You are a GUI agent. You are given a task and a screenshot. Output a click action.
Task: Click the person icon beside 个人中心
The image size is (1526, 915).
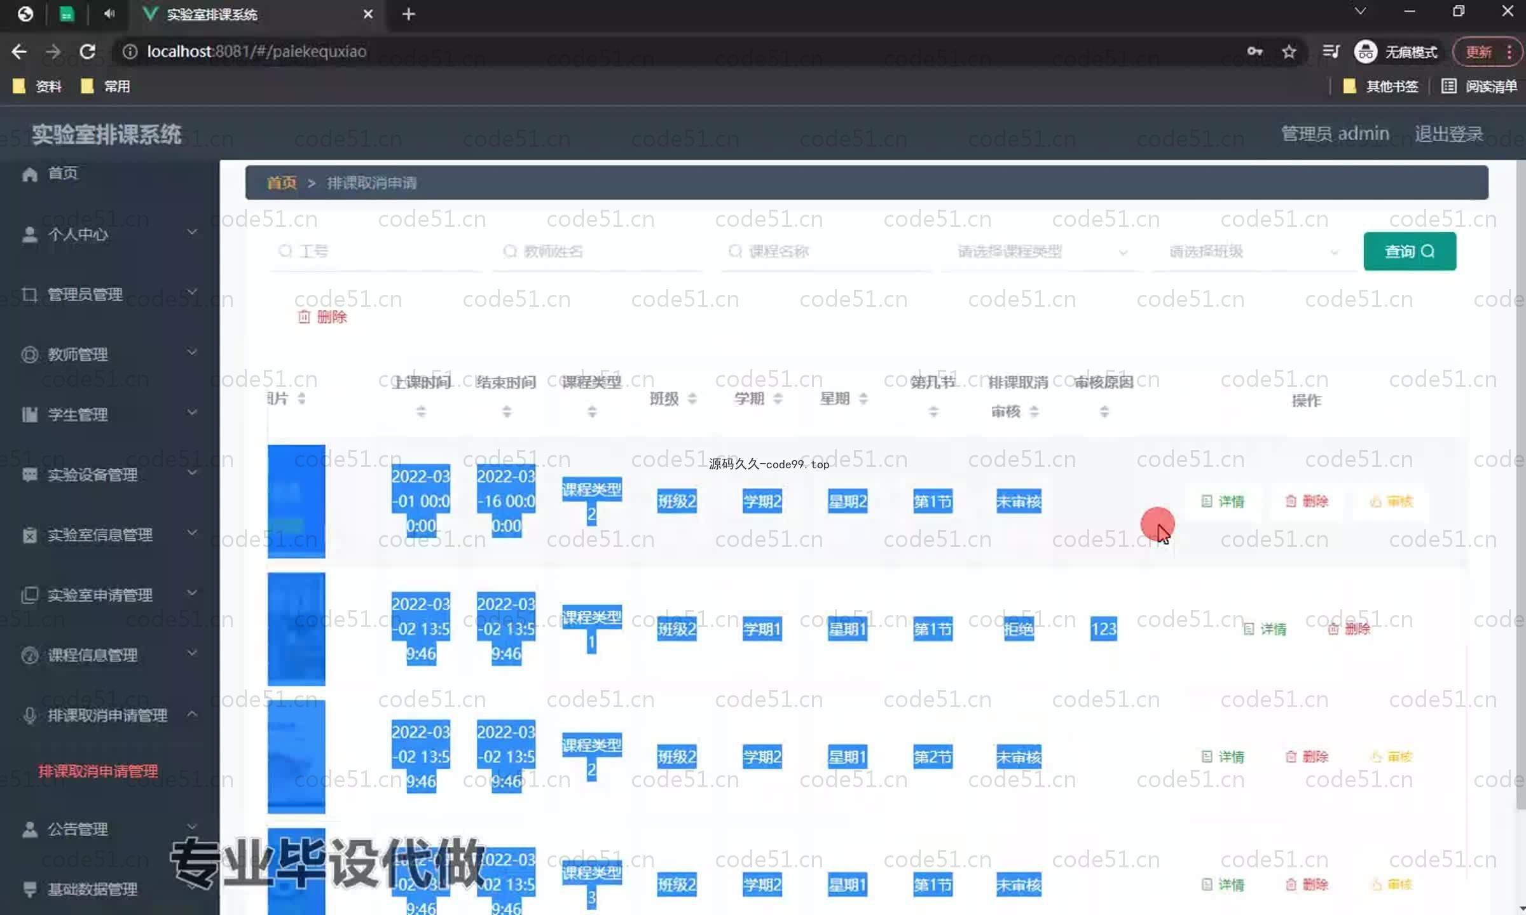(30, 234)
